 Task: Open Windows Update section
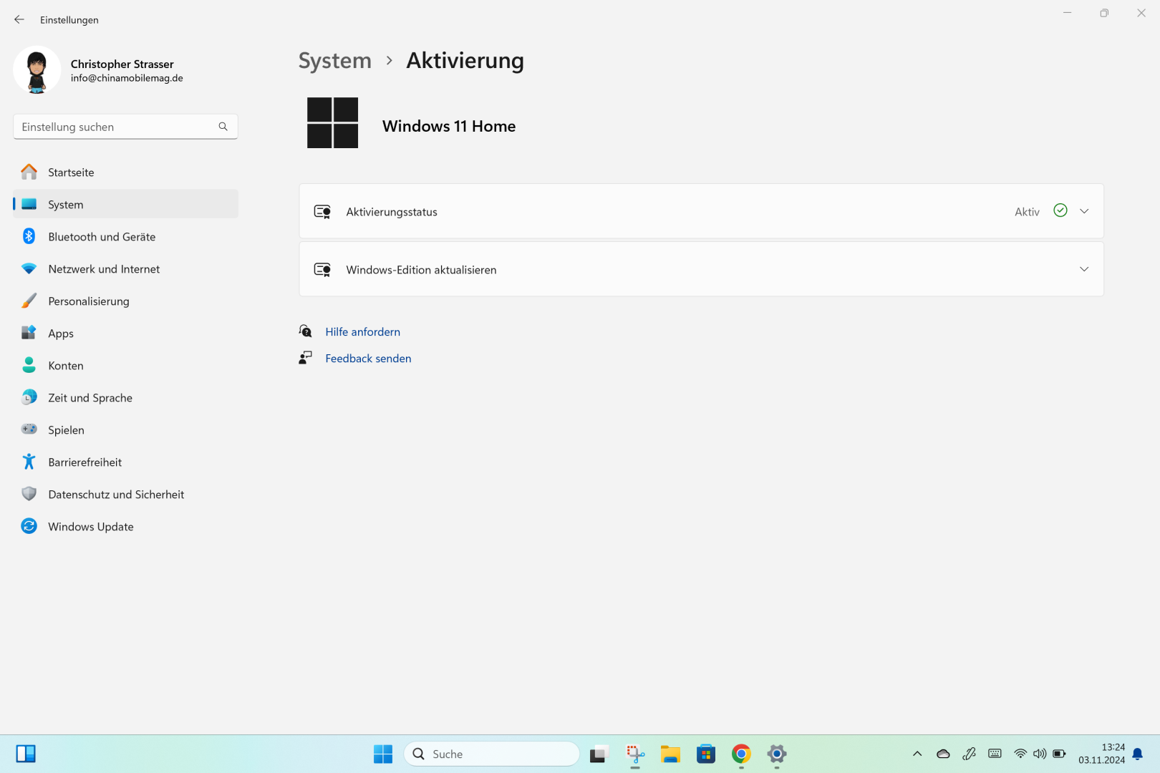click(91, 527)
